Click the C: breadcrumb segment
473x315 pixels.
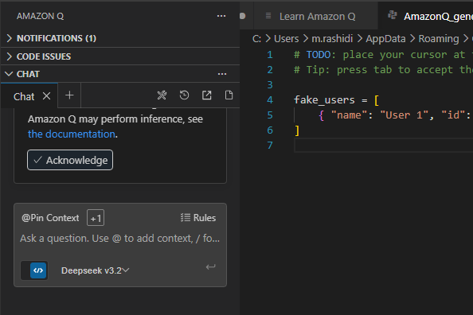click(x=256, y=39)
